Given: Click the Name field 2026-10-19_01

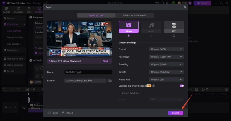Looking at the screenshot, I should coord(88,72).
